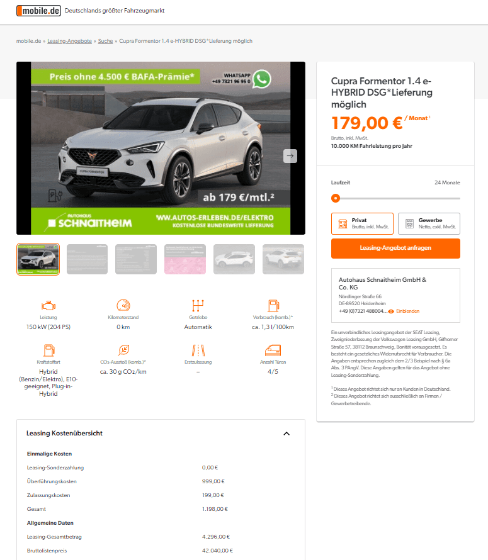Select the side-view car thumbnail
488x560 pixels.
(234, 259)
